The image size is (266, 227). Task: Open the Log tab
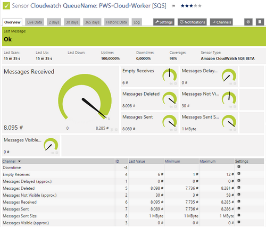point(137,22)
